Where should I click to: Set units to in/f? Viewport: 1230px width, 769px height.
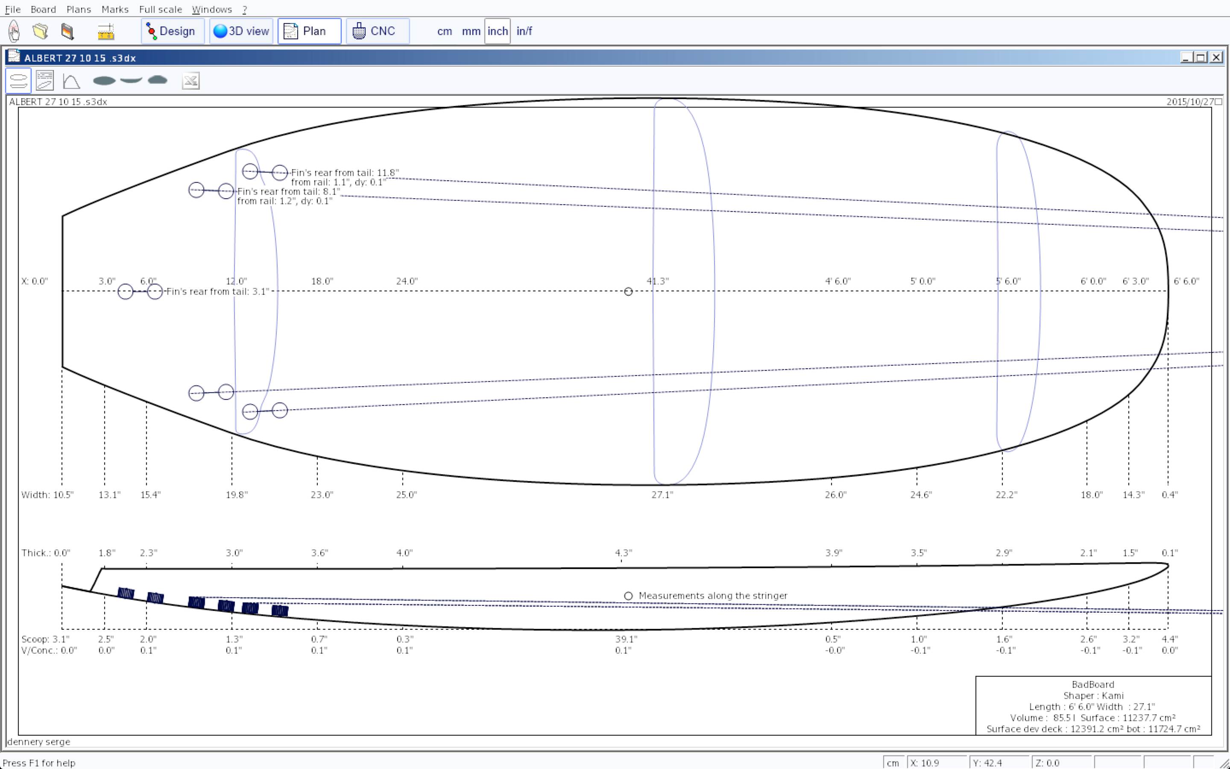pos(524,31)
